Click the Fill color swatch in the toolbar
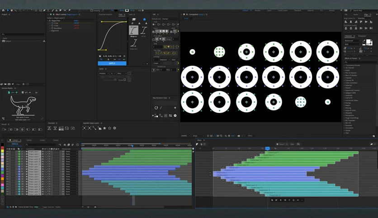This screenshot has height=218, width=378. pos(116,10)
